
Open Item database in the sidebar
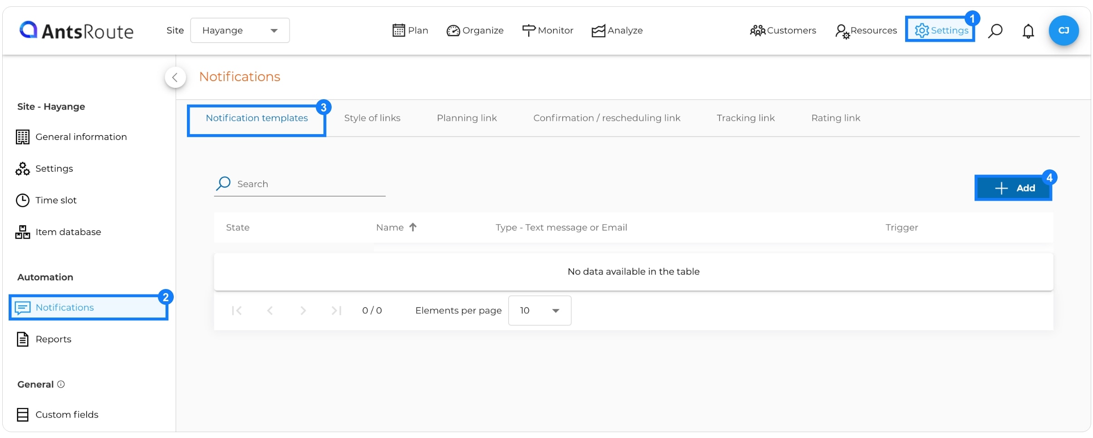click(x=59, y=232)
